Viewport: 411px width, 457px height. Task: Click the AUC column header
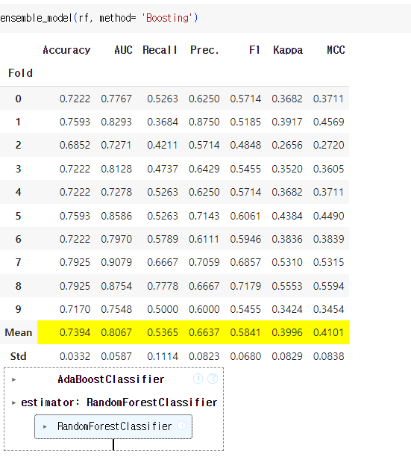123,50
